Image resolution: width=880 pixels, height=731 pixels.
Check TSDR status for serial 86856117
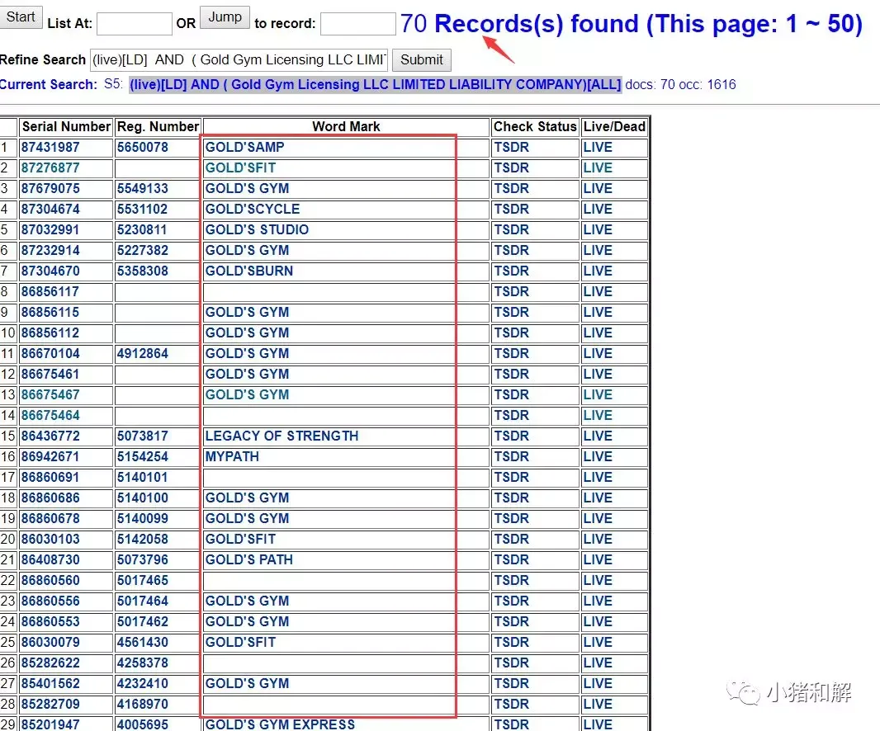tap(511, 292)
